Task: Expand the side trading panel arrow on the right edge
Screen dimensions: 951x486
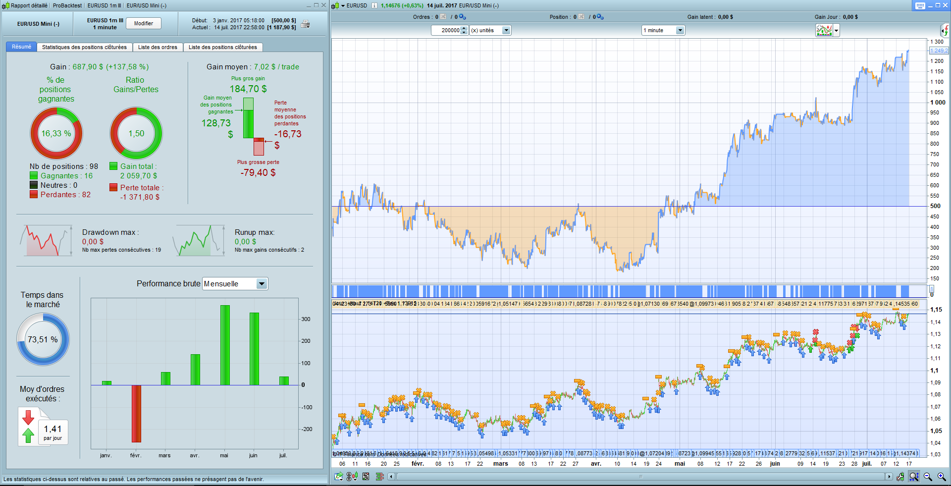Action: pos(946,31)
